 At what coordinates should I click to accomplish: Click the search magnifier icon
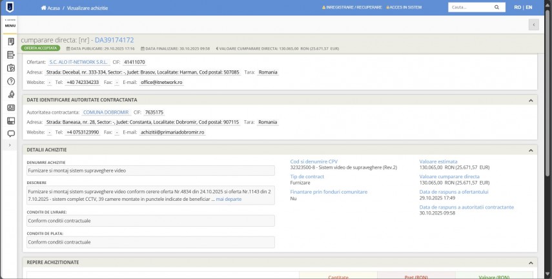click(496, 8)
